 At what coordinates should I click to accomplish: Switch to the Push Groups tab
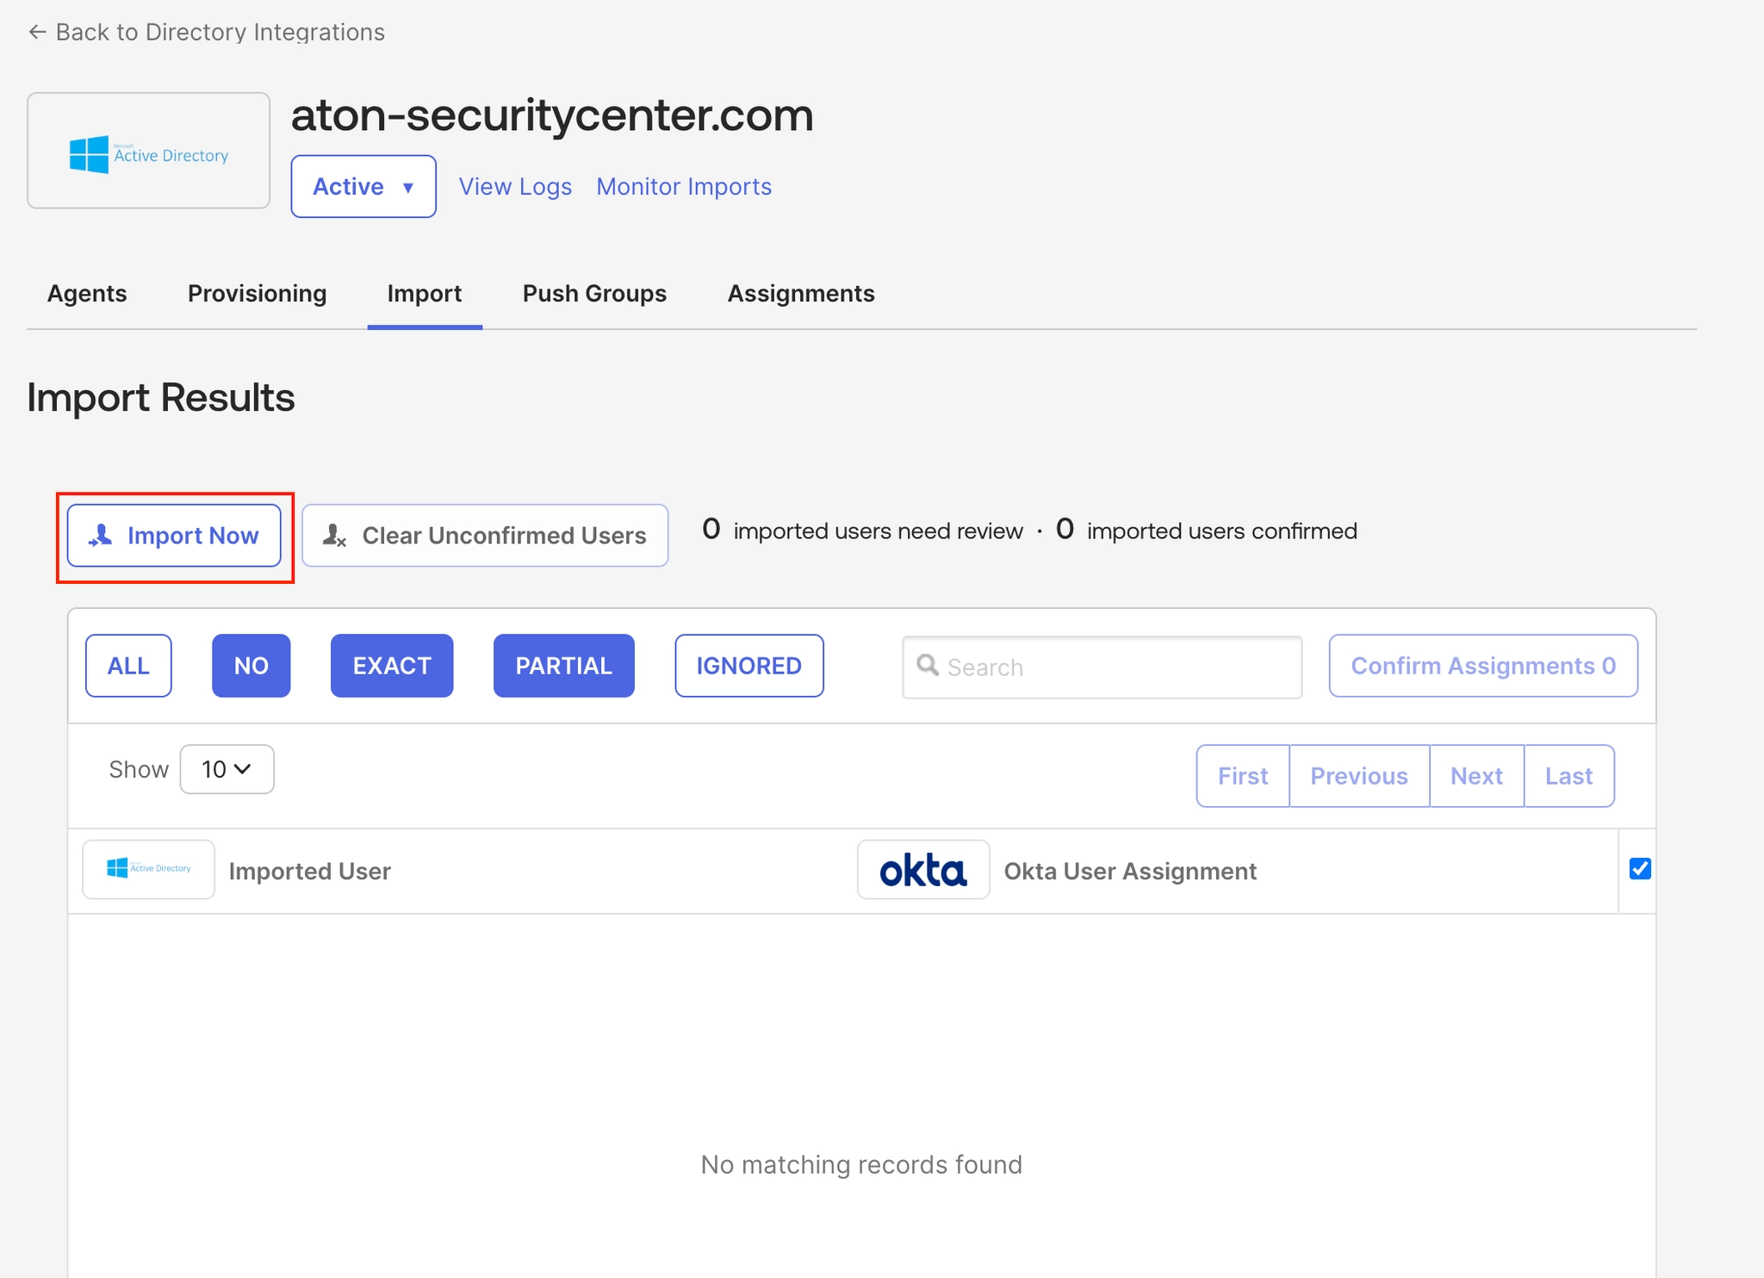(x=595, y=294)
